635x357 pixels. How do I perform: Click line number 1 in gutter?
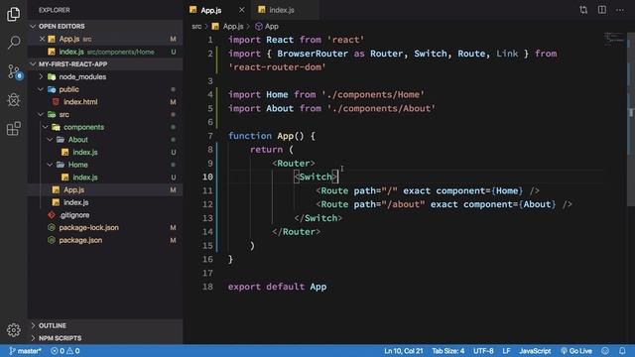pos(209,40)
